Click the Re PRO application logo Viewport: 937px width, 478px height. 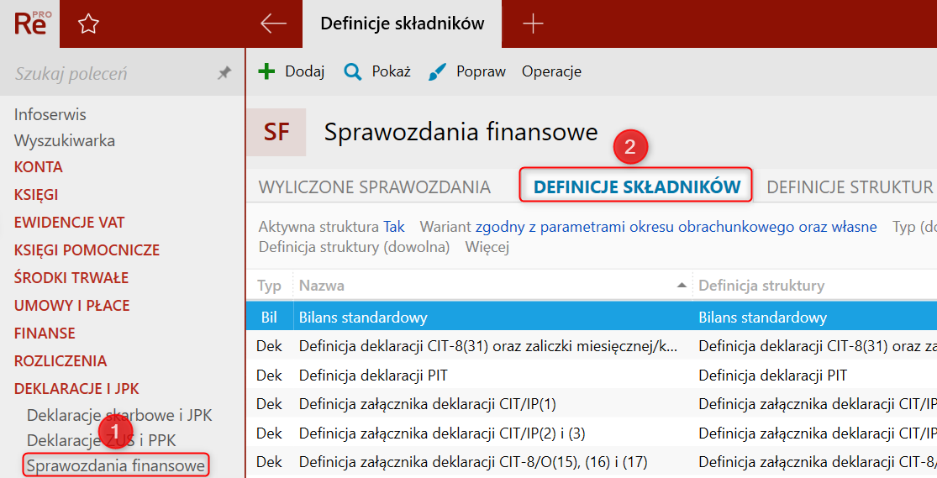(31, 24)
